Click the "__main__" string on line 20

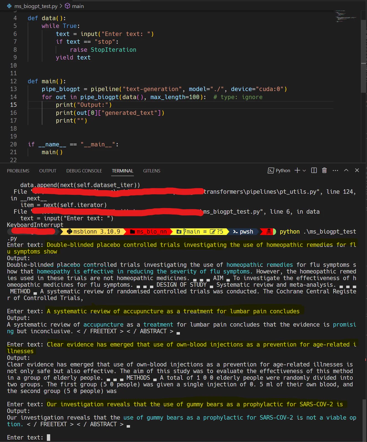click(98, 144)
